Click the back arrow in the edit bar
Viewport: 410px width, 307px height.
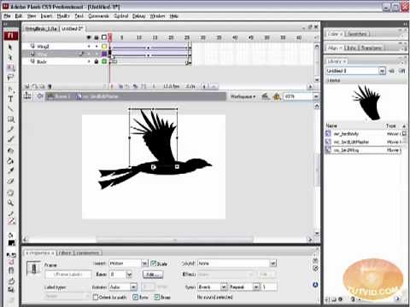point(40,96)
